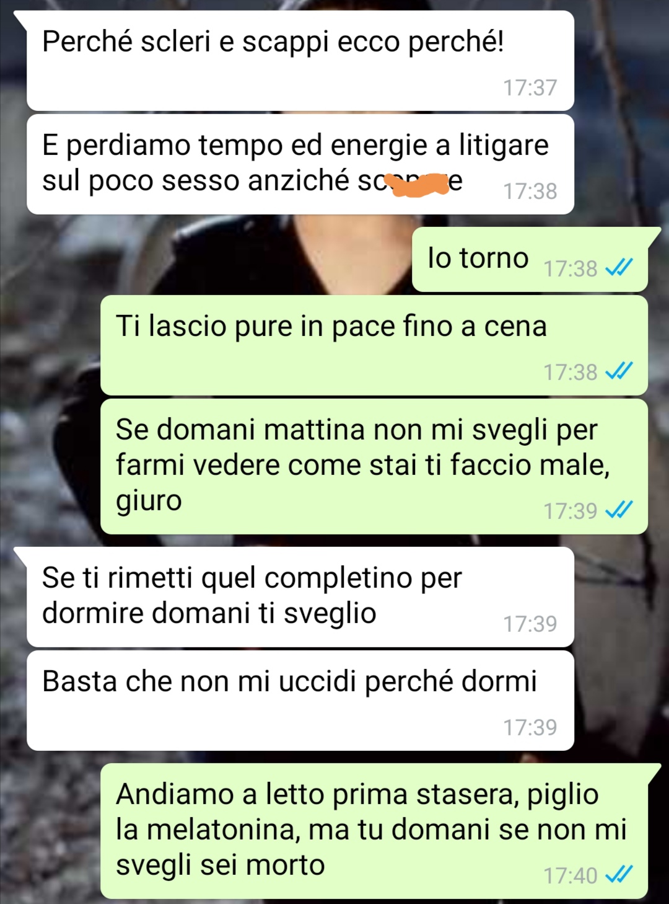Image resolution: width=669 pixels, height=904 pixels.
Task: Click the 17:39 timestamp on 'completino' message
Action: click(x=530, y=624)
